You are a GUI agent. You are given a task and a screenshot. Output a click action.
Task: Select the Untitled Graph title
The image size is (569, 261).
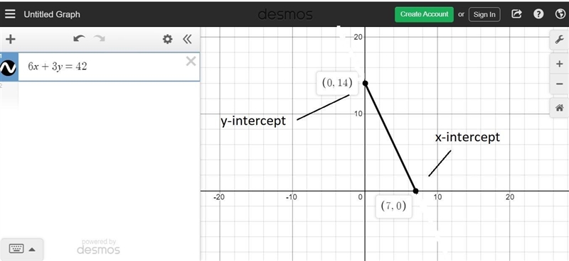coord(52,14)
